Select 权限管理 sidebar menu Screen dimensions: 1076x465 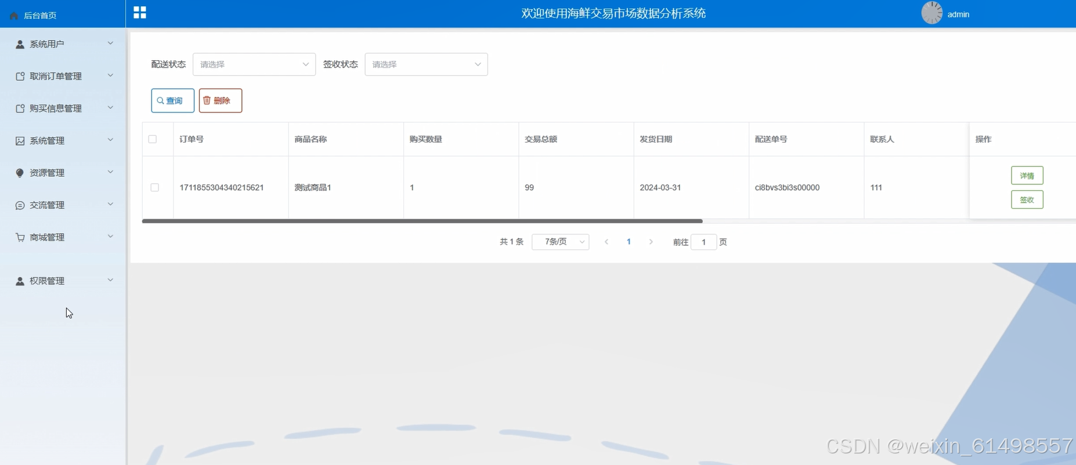tap(63, 281)
